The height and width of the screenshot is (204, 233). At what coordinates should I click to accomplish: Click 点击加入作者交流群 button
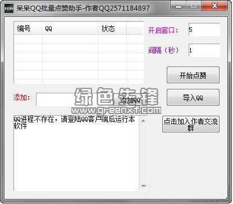point(191,124)
